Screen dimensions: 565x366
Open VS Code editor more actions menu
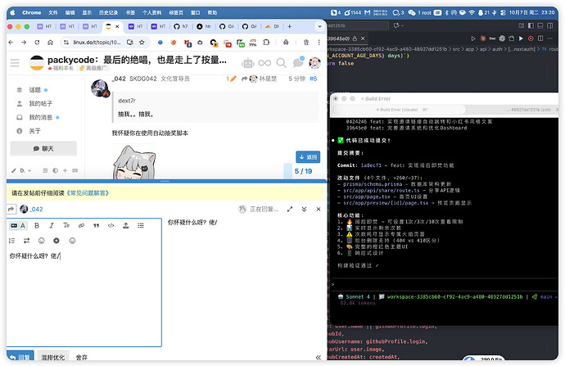550,38
